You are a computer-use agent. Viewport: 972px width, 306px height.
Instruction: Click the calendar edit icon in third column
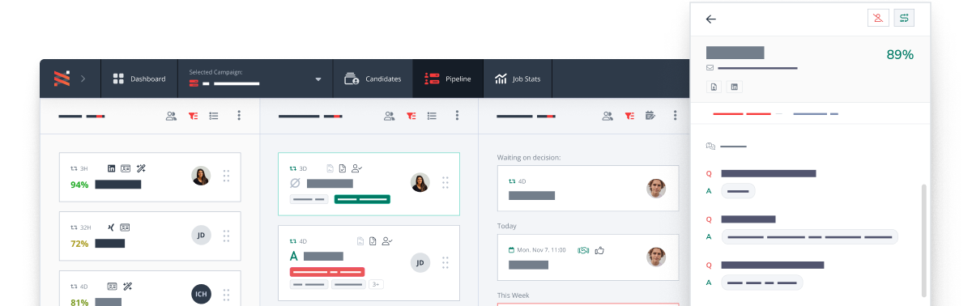(x=650, y=116)
